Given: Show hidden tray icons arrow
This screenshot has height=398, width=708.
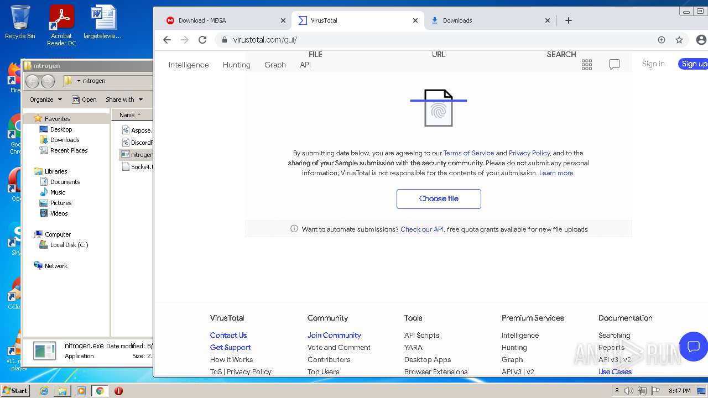Looking at the screenshot, I should 617,391.
